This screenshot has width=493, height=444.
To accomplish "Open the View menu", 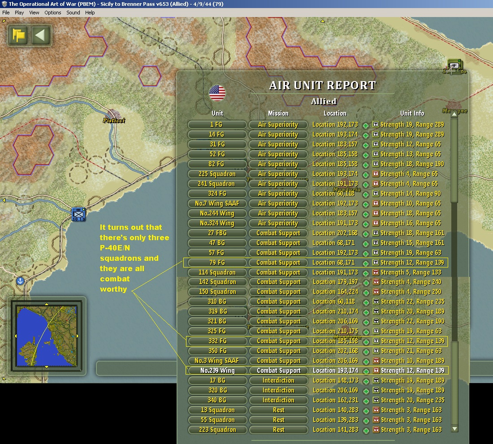I will 34,13.
